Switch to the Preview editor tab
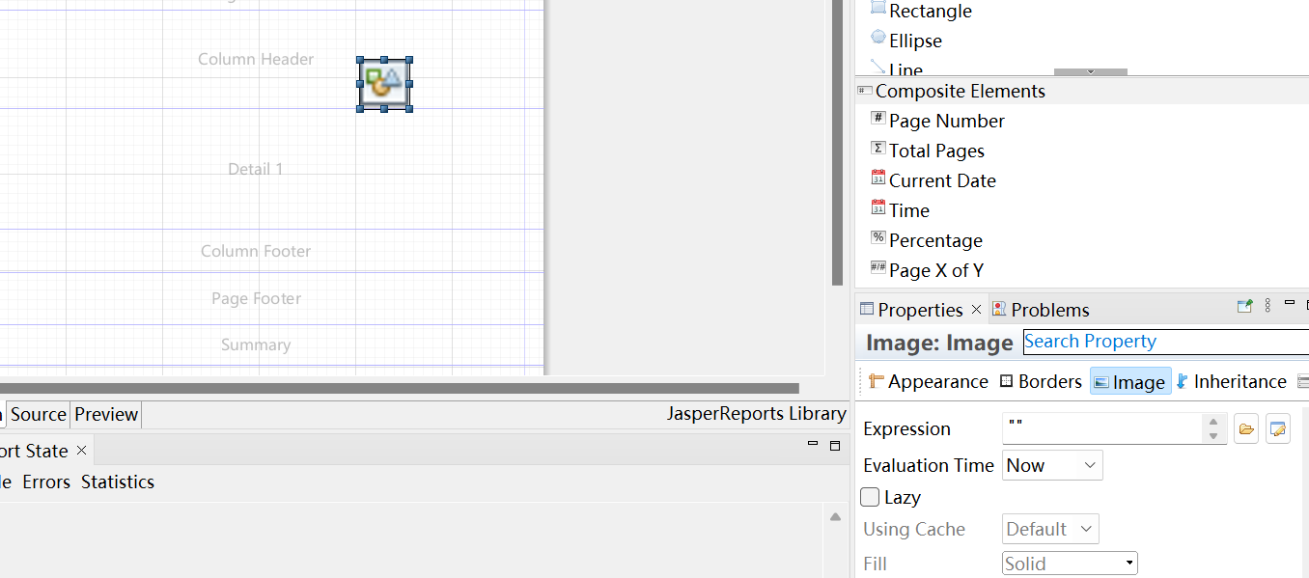Viewport: 1309px width, 578px height. pos(106,414)
